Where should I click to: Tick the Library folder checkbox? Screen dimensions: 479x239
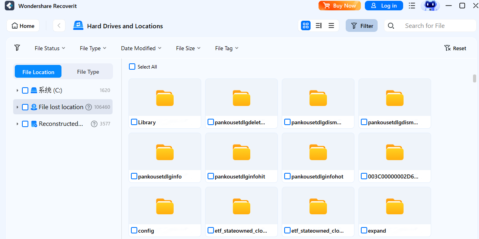tap(134, 122)
